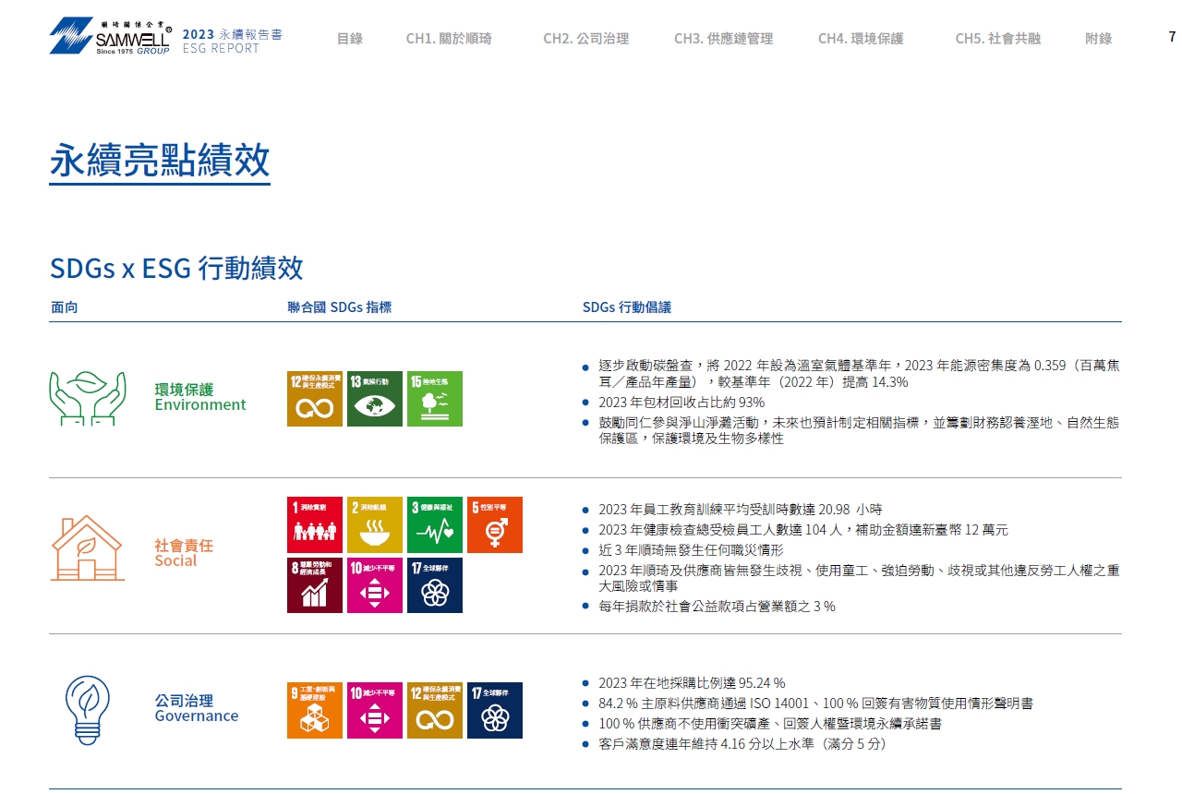This screenshot has height=794, width=1182.
Task: Open the 目錄 navigation link
Action: (350, 38)
